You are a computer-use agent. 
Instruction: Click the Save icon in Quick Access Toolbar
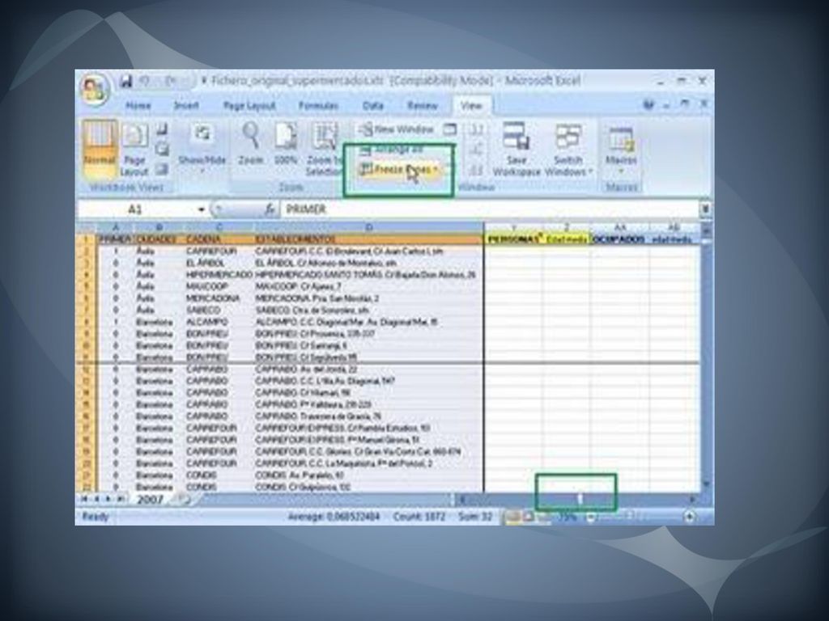(125, 82)
